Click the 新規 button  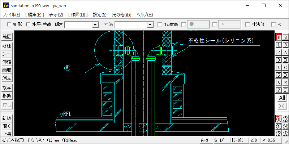[x=7, y=118]
